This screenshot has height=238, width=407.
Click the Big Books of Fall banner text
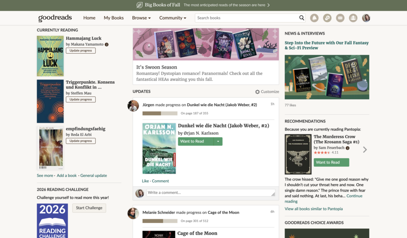click(x=162, y=5)
